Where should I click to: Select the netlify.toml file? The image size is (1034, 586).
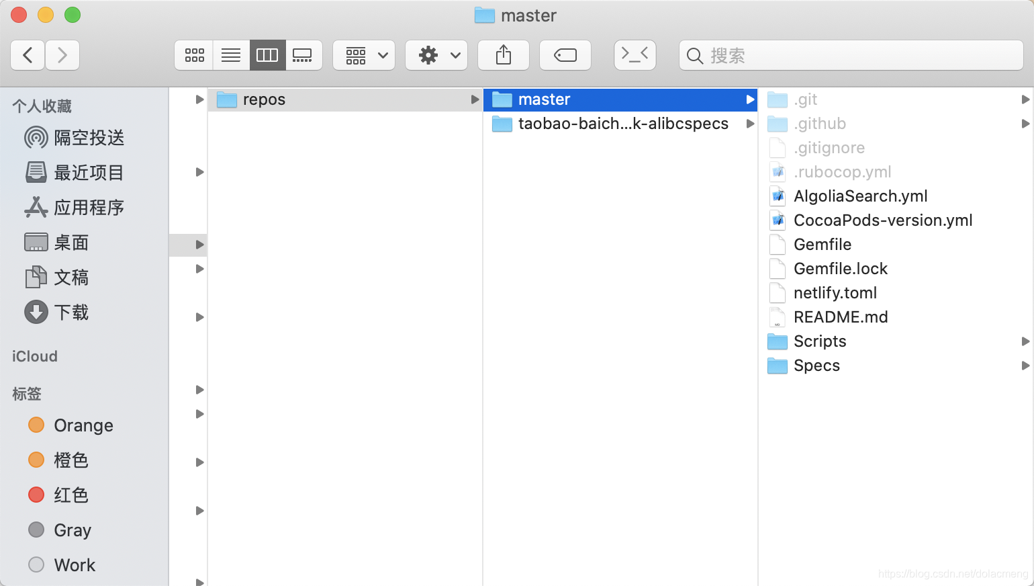pyautogui.click(x=897, y=293)
